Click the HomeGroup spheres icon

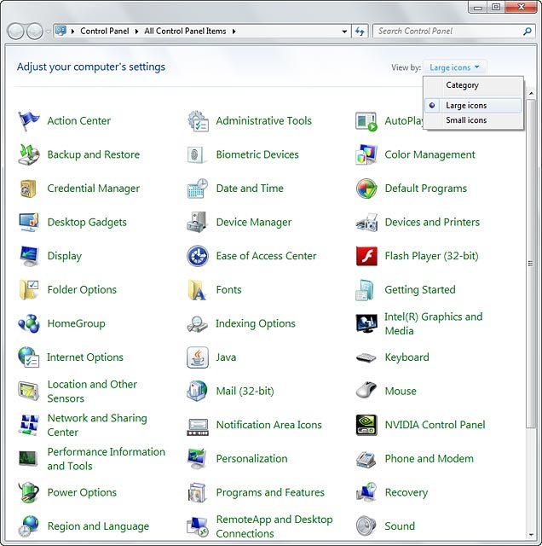[x=28, y=323]
